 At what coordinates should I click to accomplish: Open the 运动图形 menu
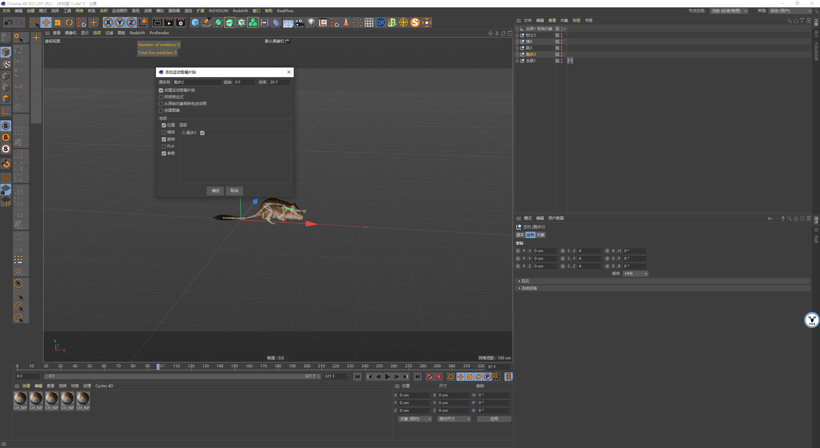[x=119, y=11]
